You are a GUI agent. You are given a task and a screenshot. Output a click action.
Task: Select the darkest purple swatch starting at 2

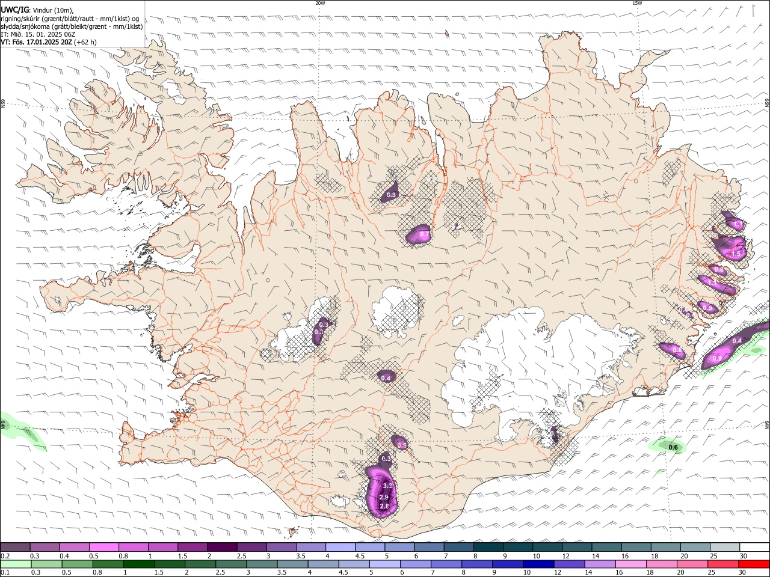(221, 547)
